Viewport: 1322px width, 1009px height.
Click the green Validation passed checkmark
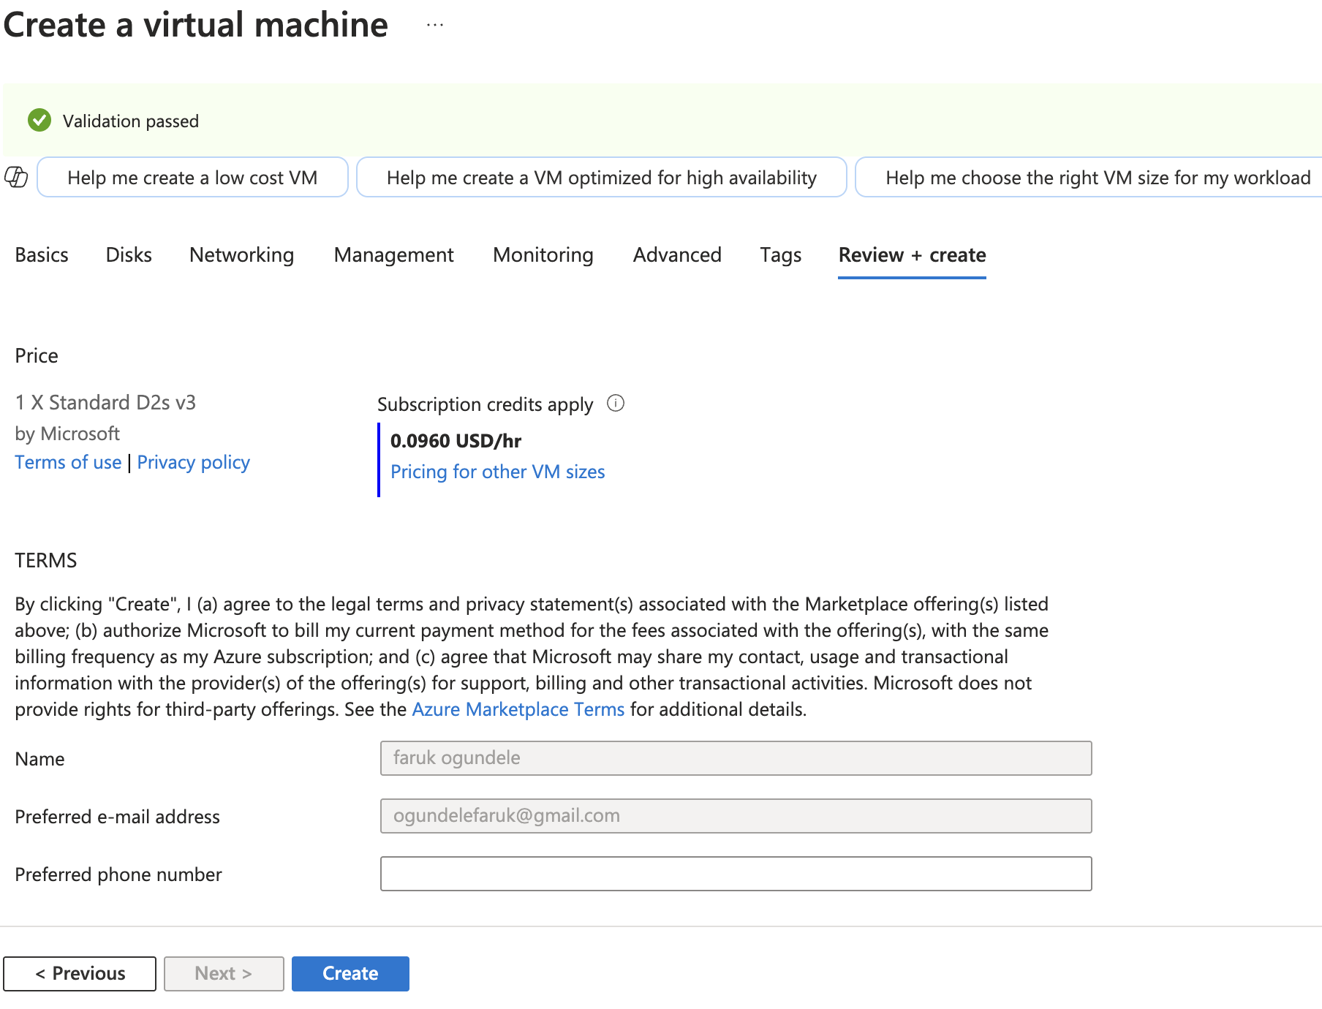(39, 121)
